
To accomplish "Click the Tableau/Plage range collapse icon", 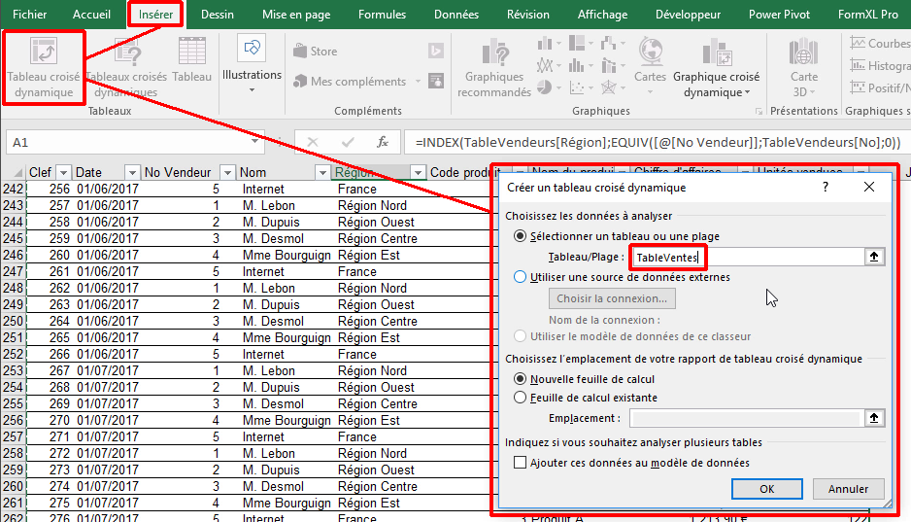I will coord(873,257).
